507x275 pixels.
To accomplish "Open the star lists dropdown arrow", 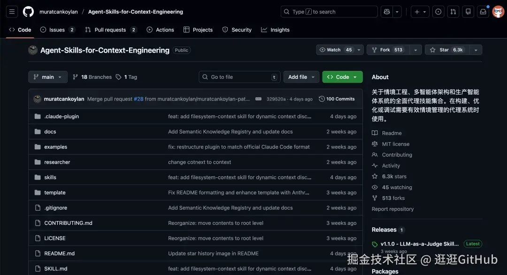I will coord(476,50).
